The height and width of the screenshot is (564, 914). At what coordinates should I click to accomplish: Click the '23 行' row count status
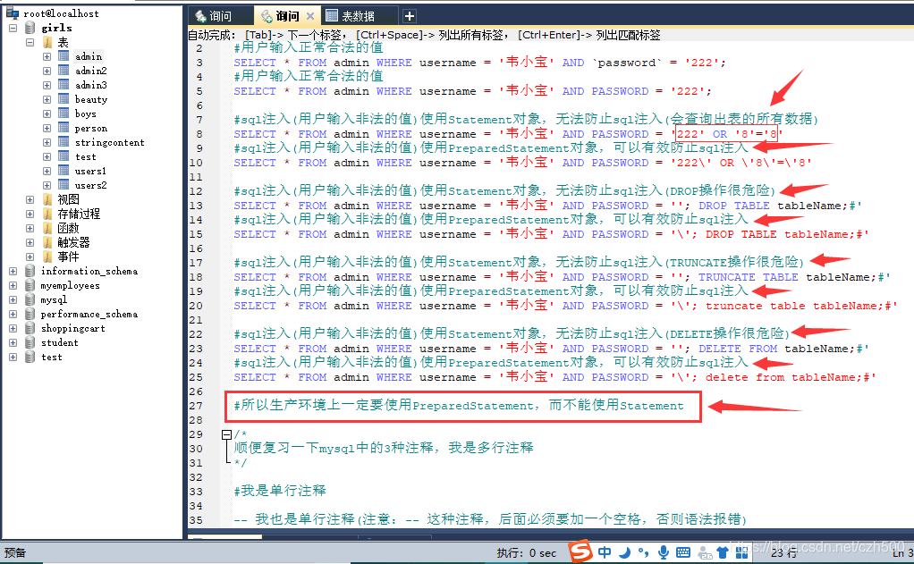coord(784,553)
